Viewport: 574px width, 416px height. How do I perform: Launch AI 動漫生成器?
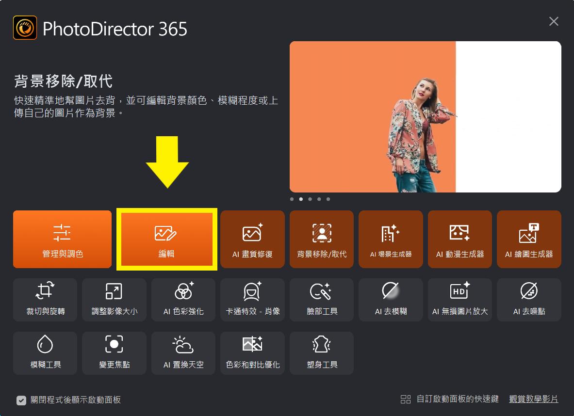coord(460,240)
